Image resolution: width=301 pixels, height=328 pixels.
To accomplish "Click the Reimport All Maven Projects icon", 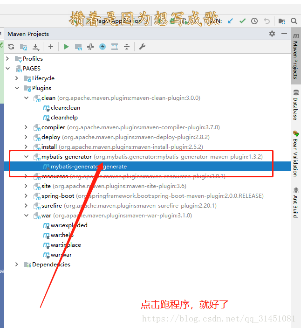I will click(x=11, y=47).
